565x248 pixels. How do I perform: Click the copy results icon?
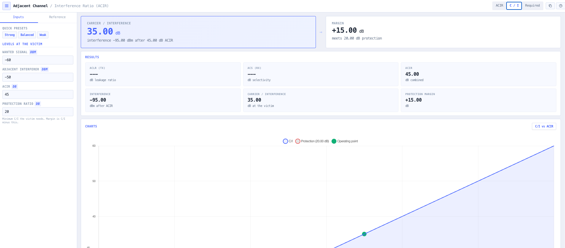pos(550,6)
